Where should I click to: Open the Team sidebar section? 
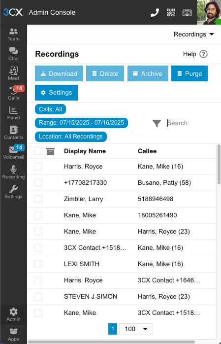[13, 34]
